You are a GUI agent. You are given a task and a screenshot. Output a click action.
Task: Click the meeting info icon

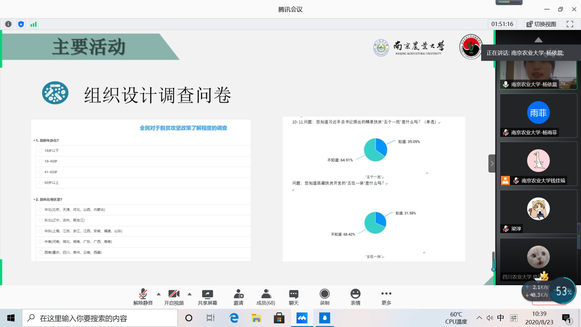(x=8, y=24)
